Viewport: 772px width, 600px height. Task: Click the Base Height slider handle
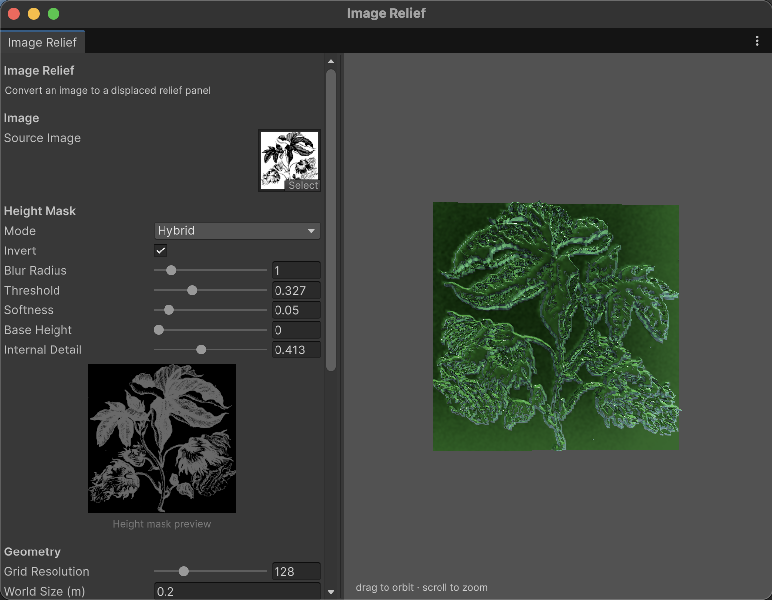[159, 330]
